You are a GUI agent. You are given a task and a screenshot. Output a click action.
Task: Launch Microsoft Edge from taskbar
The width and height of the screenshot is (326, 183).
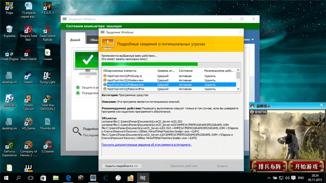tap(68, 178)
